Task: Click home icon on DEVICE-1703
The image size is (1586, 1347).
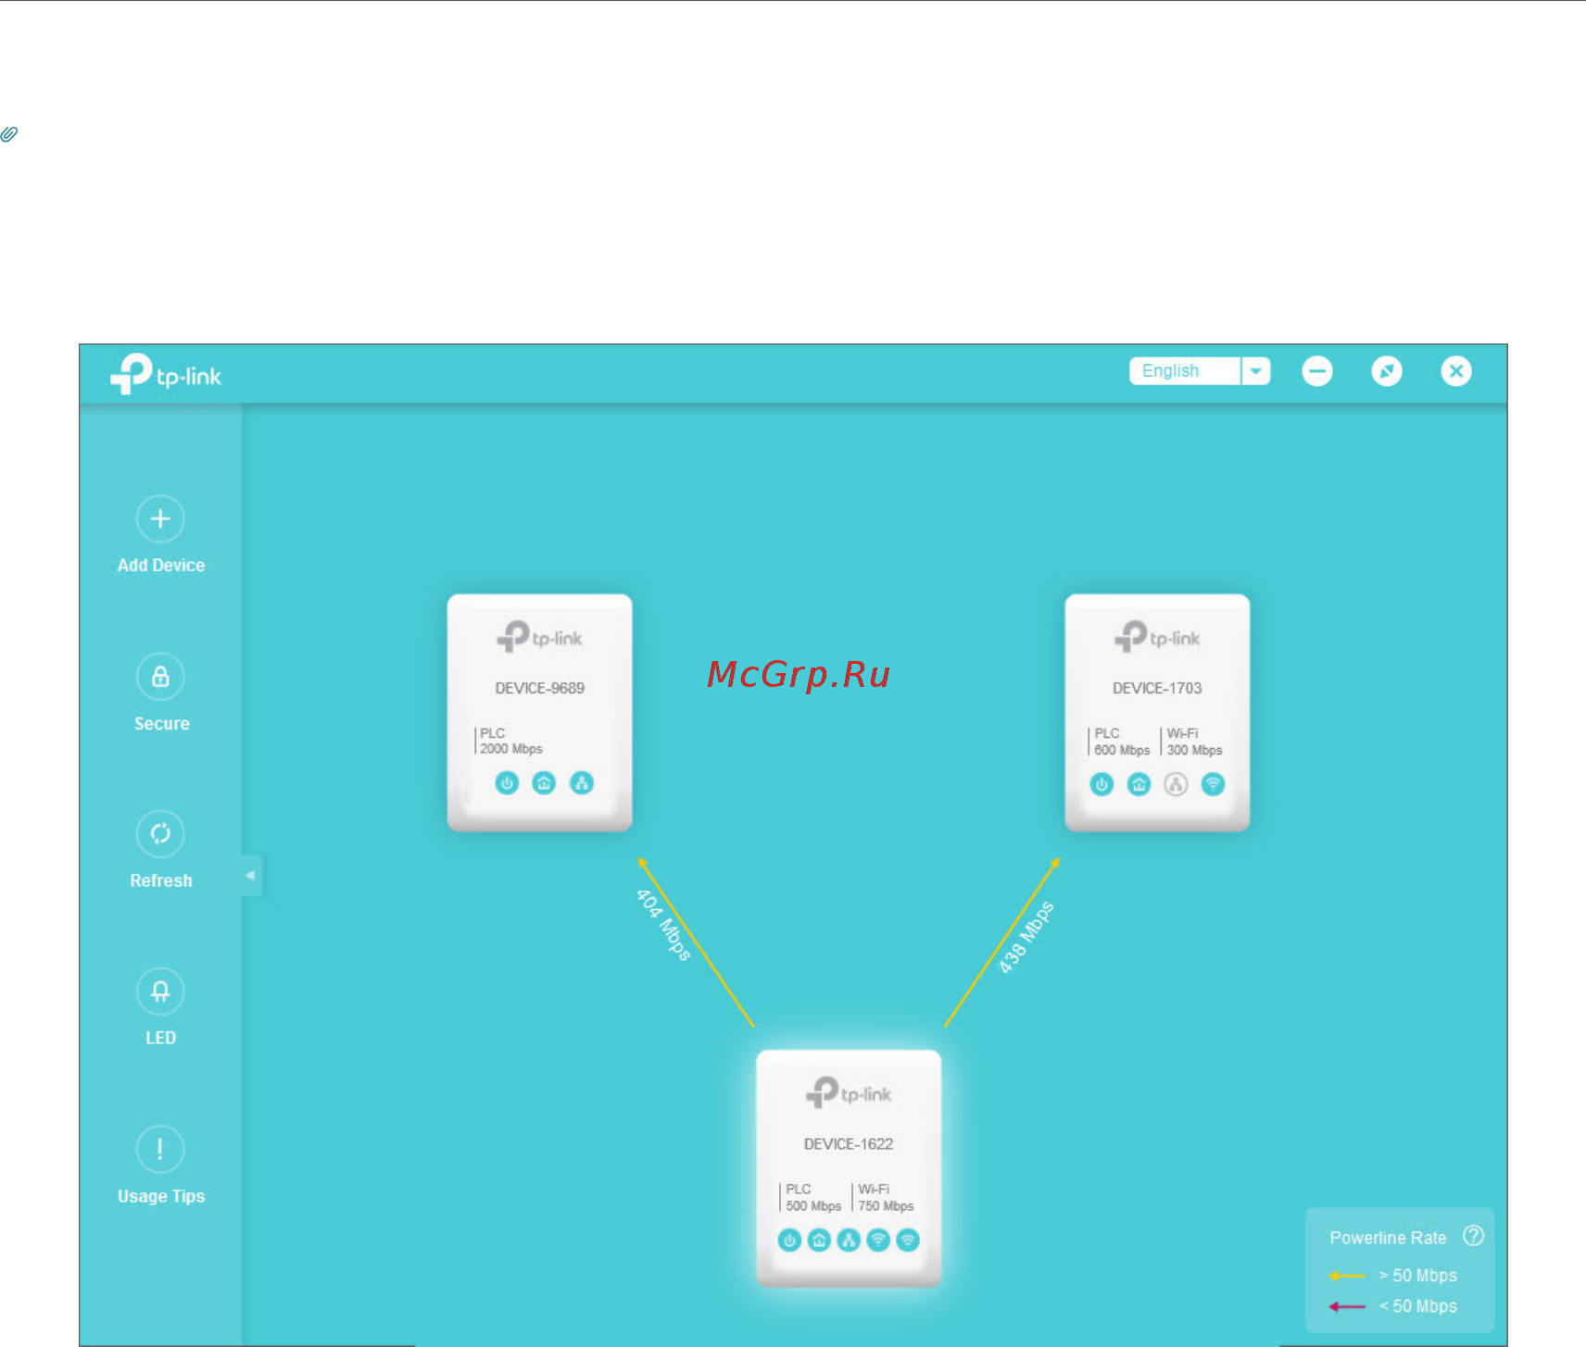Action: pyautogui.click(x=1139, y=785)
